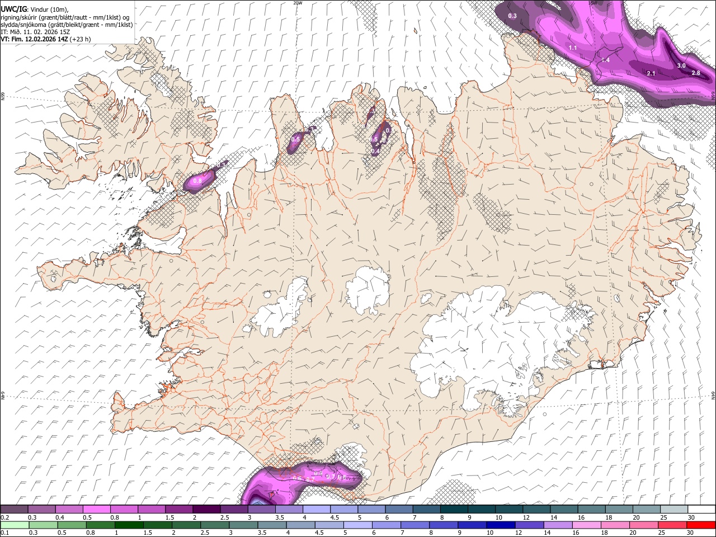Click the '0.4' value in northern purple patch
Screen dimensions: 716x537
click(376, 152)
